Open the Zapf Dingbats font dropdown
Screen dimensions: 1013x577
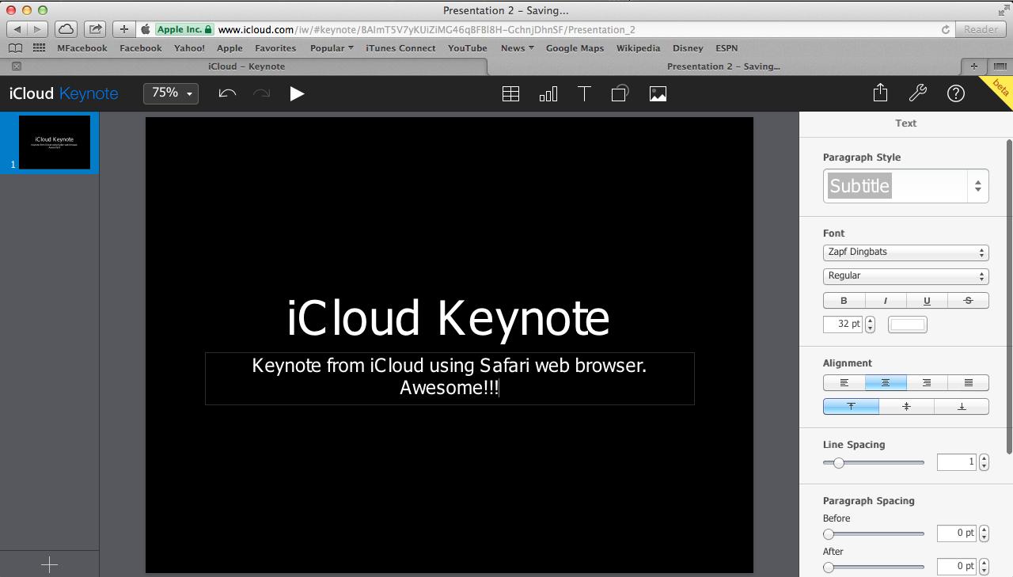point(905,252)
